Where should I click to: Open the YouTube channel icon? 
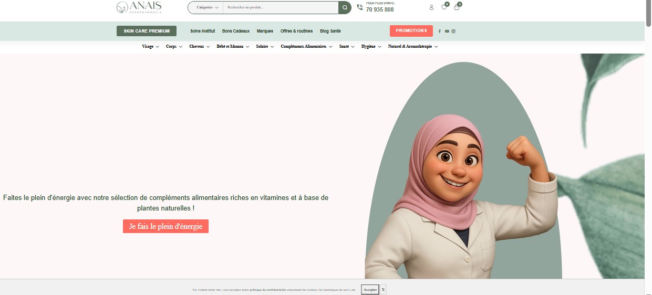click(447, 31)
